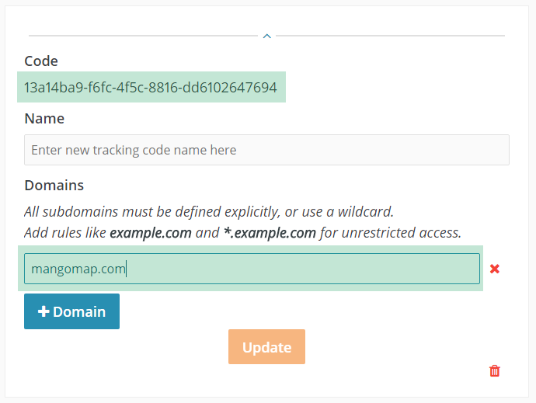
Task: Click the 'unrestricted access' hint text
Action: point(402,233)
